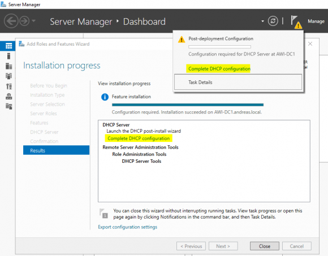Click the notifications flag icon beside the wizard tip

click(x=103, y=214)
